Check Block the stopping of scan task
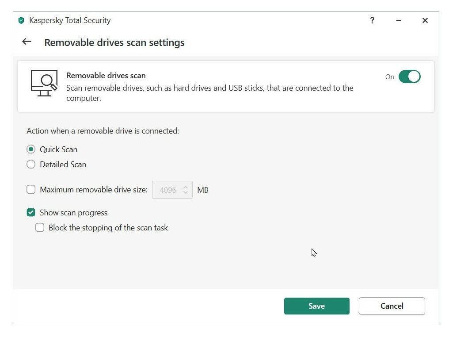 [40, 228]
